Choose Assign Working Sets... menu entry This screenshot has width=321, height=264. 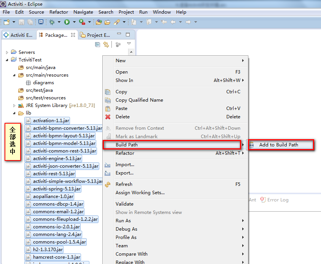[174, 193]
